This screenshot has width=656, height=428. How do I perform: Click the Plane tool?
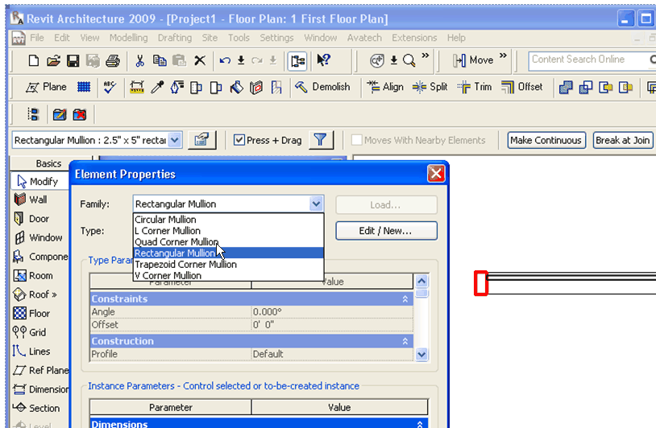click(46, 87)
